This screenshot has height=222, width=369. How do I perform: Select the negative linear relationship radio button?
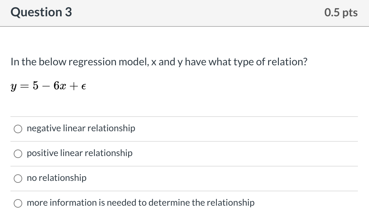(18, 129)
